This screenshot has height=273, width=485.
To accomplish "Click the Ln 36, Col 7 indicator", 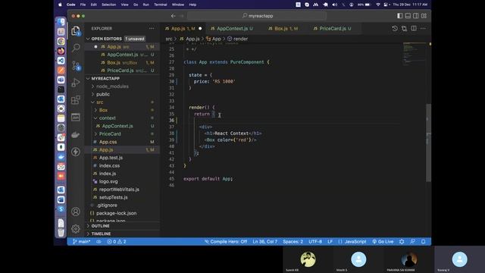I will [264, 241].
